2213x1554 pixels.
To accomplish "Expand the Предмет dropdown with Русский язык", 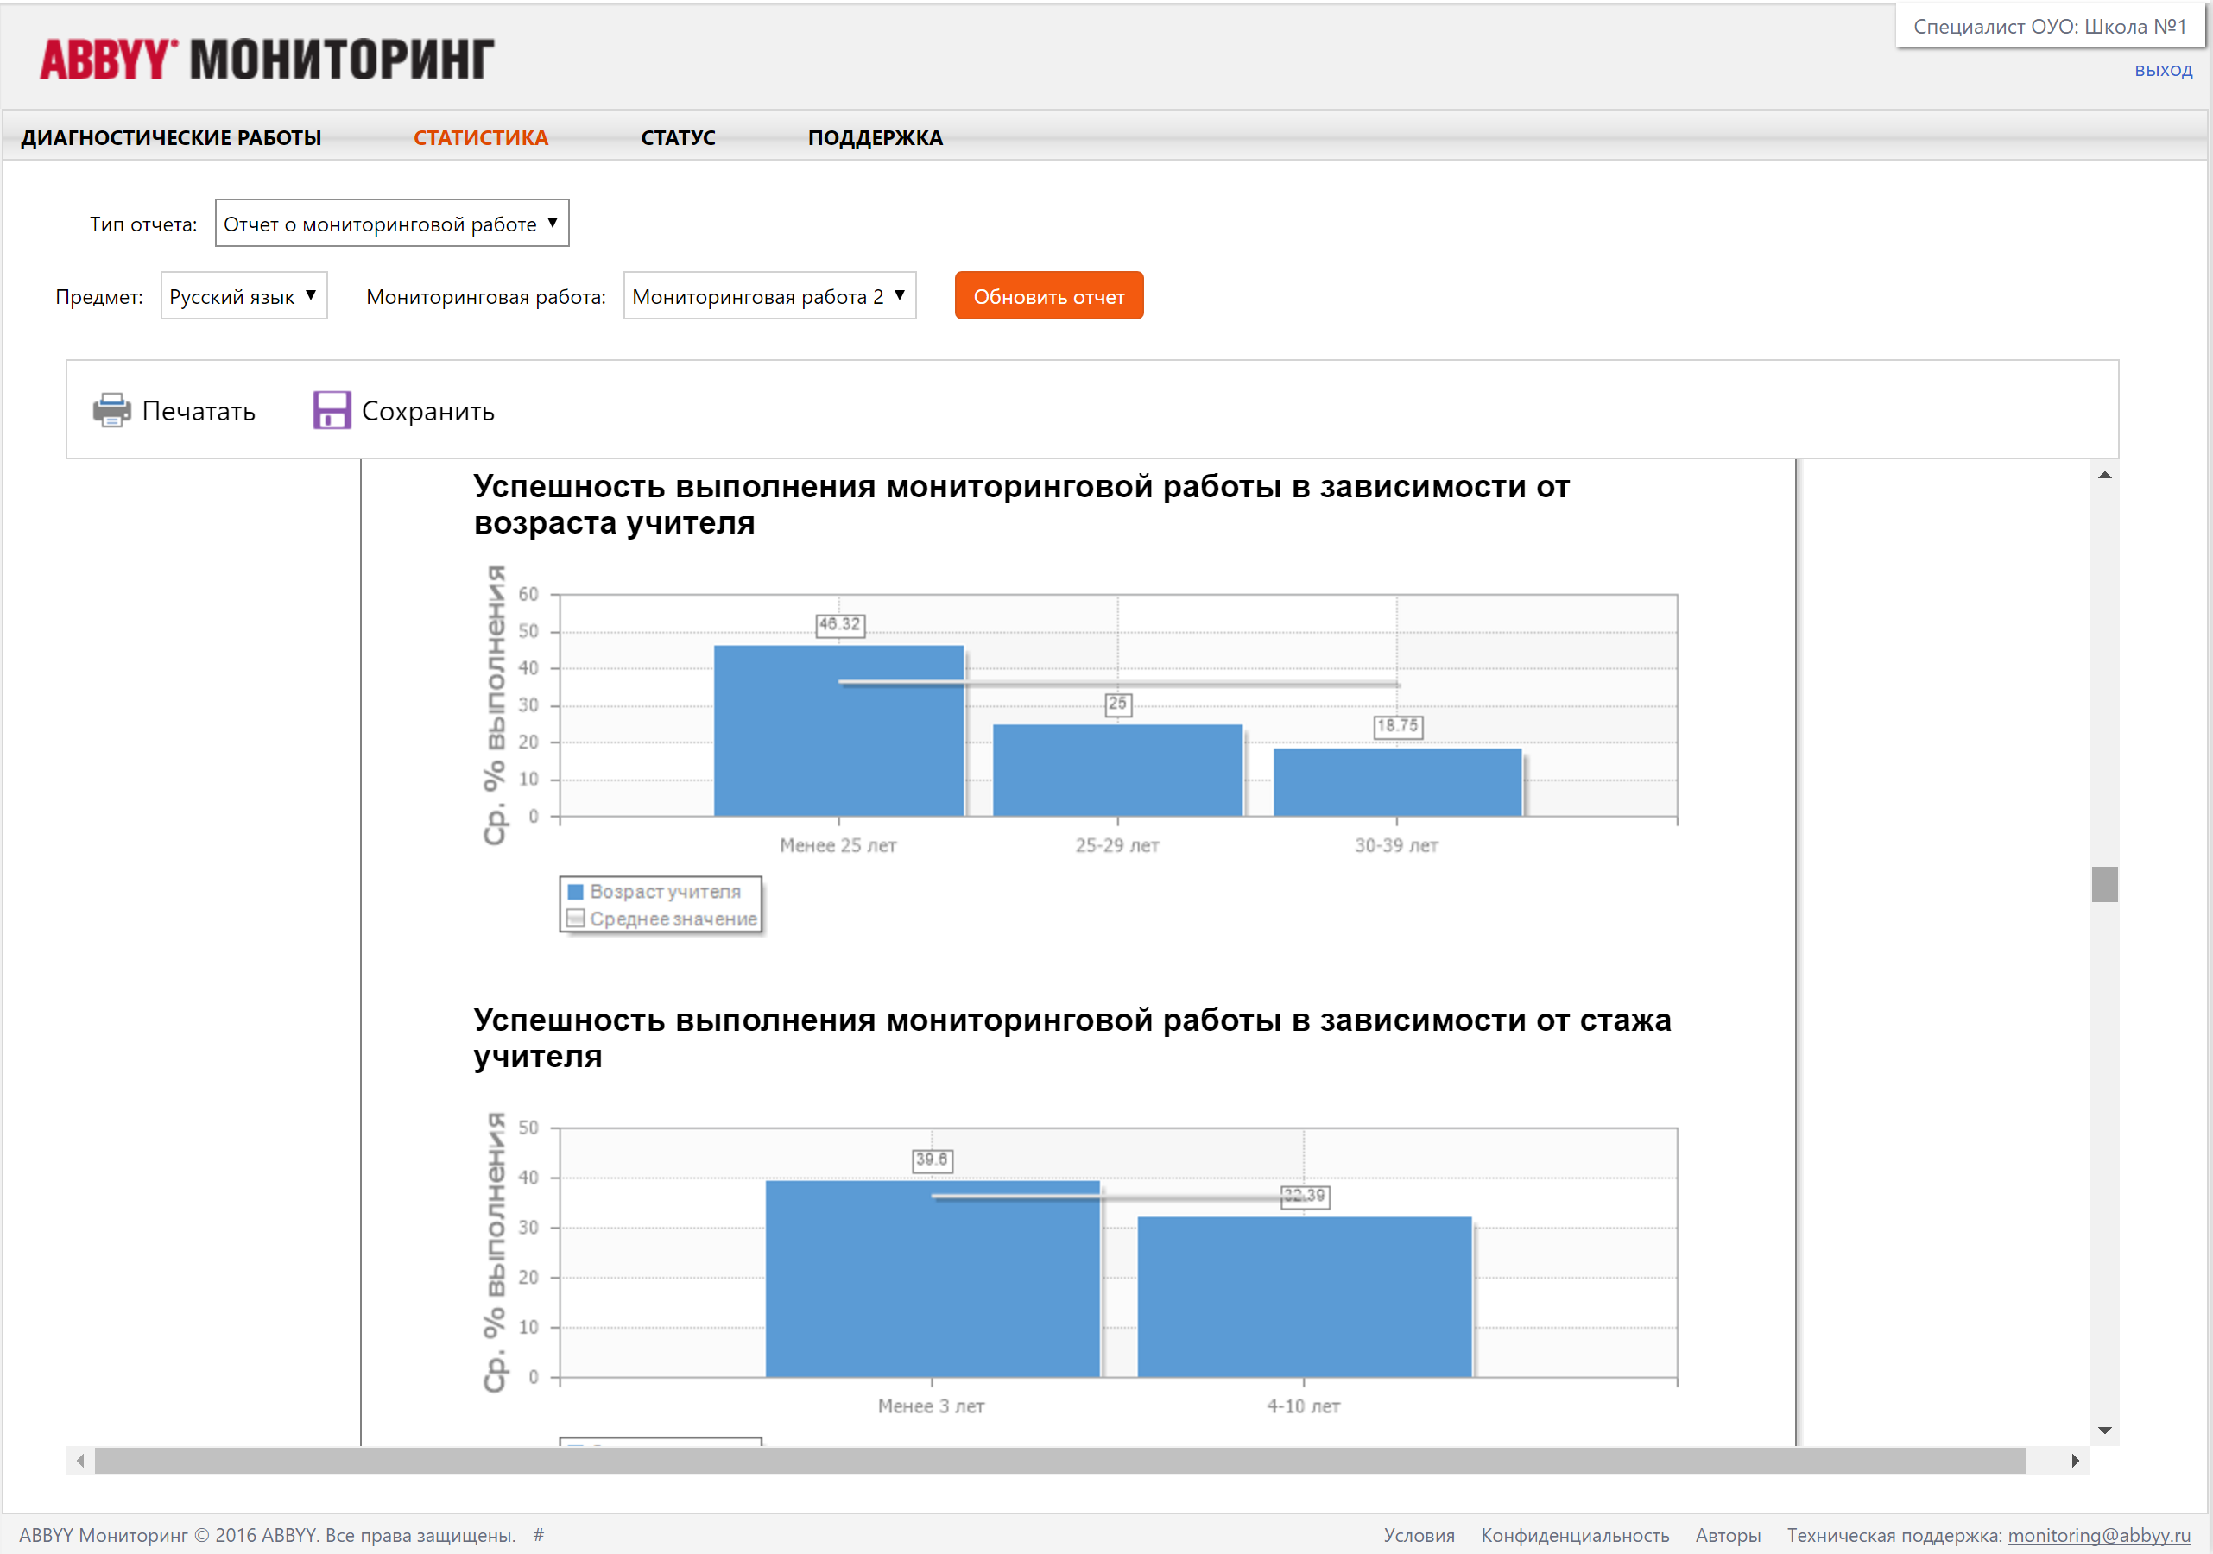I will [x=243, y=296].
